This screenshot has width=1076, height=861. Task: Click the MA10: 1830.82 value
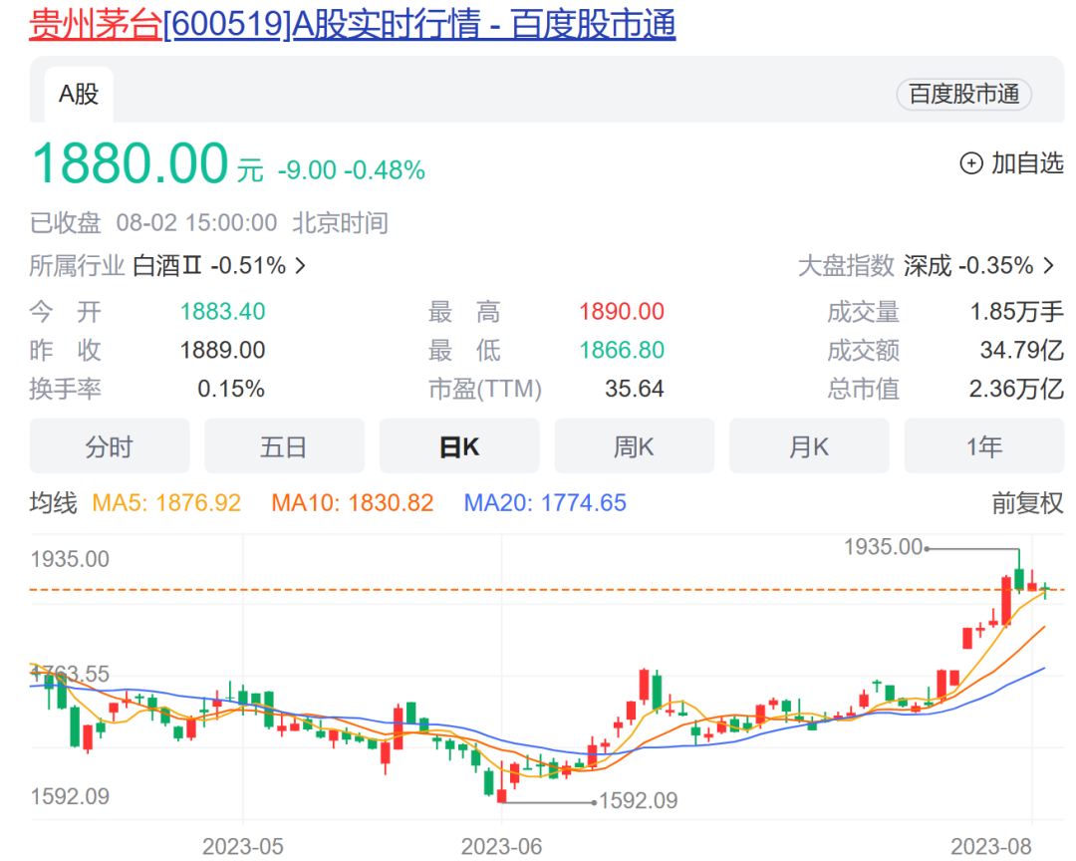click(x=352, y=503)
